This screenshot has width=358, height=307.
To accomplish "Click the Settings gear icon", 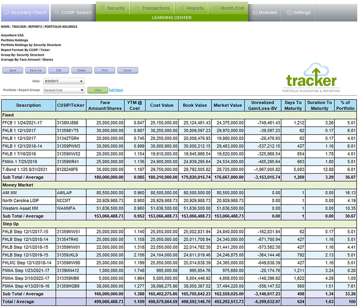I will 289,13.
